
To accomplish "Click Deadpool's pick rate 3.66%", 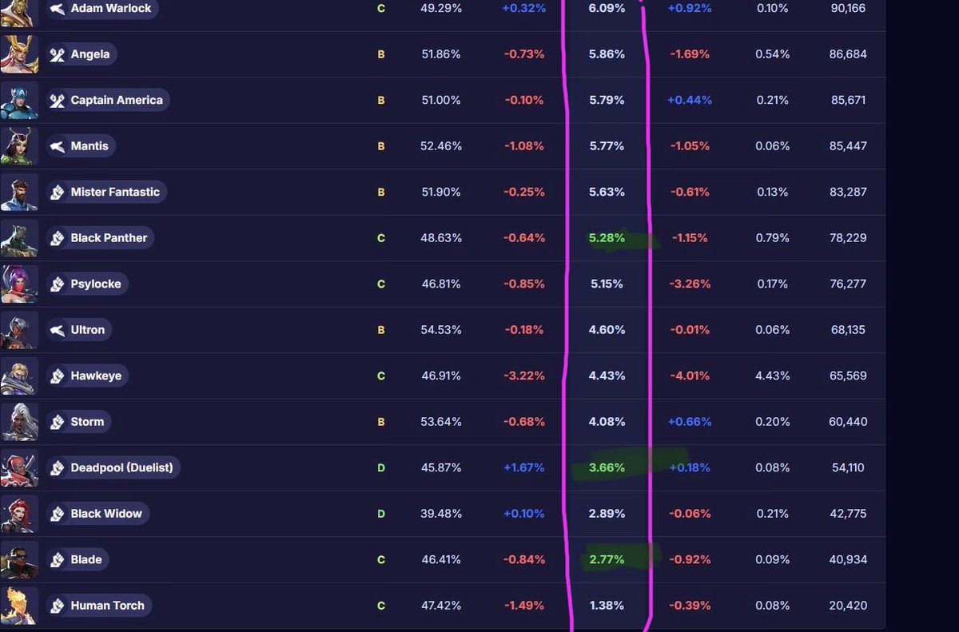I will tap(607, 468).
